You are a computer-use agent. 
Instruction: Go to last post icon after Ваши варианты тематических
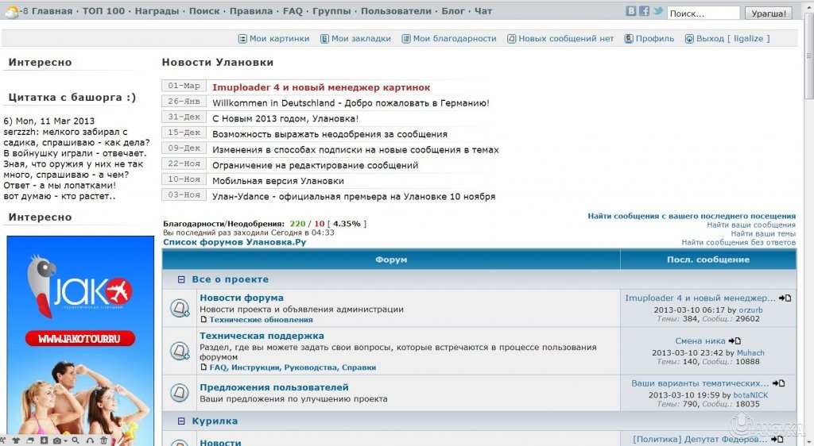pyautogui.click(x=779, y=384)
